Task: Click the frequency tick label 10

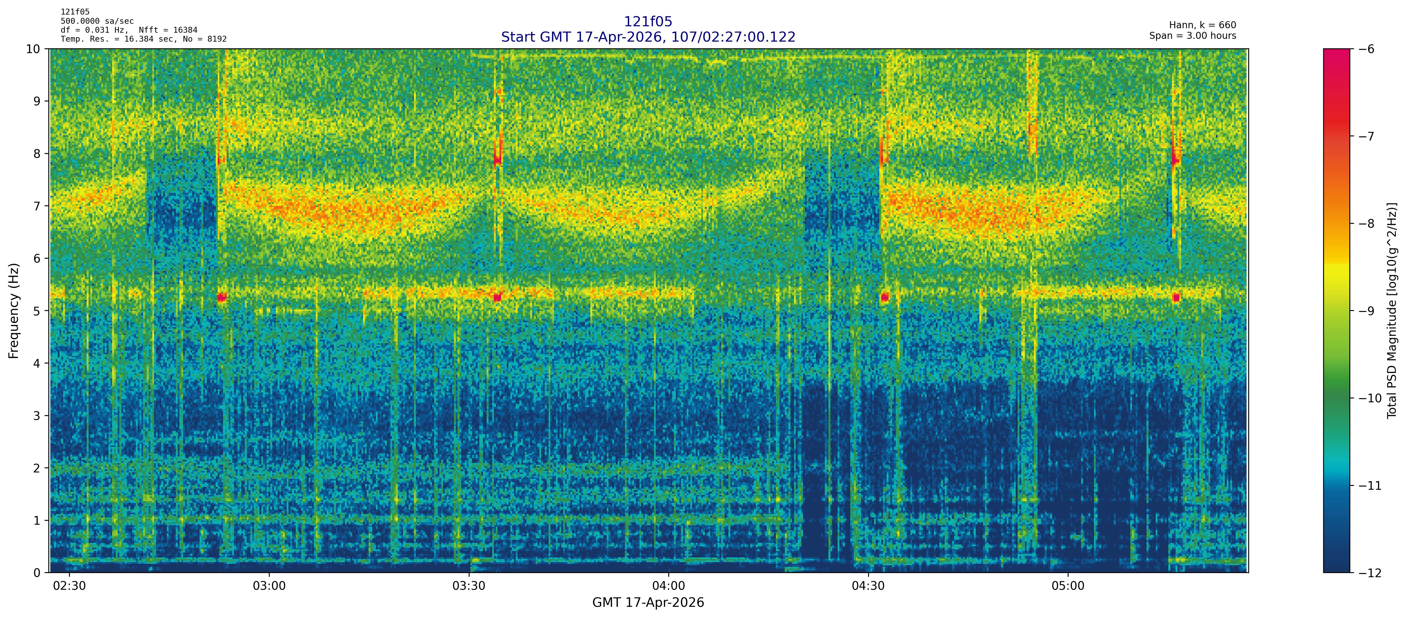Action: click(x=33, y=49)
